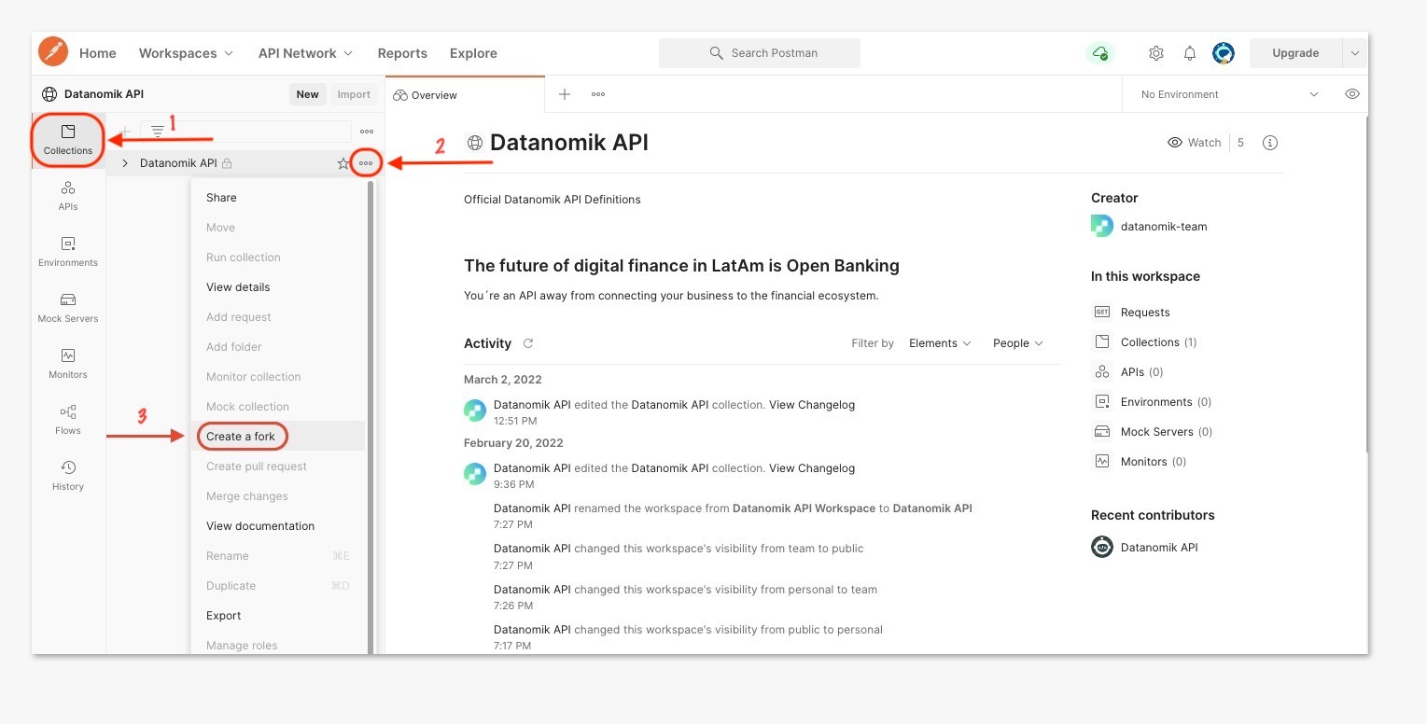The width and height of the screenshot is (1427, 724).
Task: Open Explore
Action: (473, 53)
